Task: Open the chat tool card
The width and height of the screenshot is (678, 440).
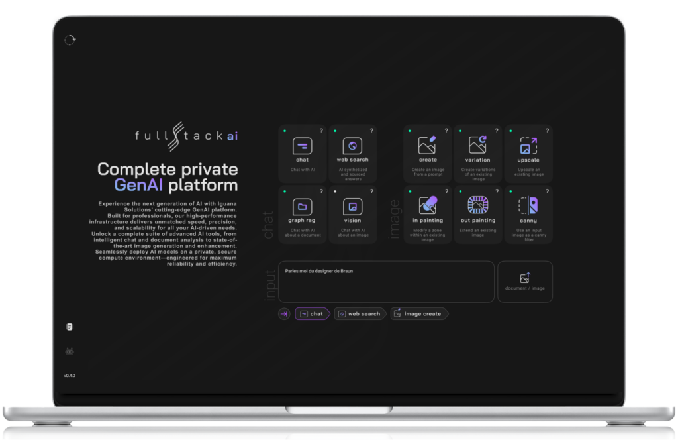Action: [x=302, y=154]
